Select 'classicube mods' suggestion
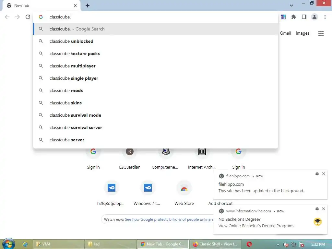The height and width of the screenshot is (249, 332). coord(156,90)
